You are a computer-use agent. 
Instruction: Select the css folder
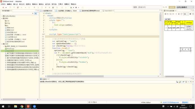[x=7, y=21]
